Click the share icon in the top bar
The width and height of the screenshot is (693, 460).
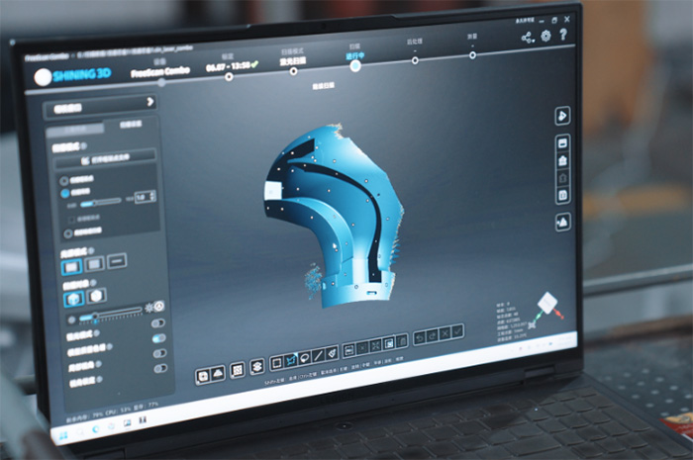(x=527, y=38)
